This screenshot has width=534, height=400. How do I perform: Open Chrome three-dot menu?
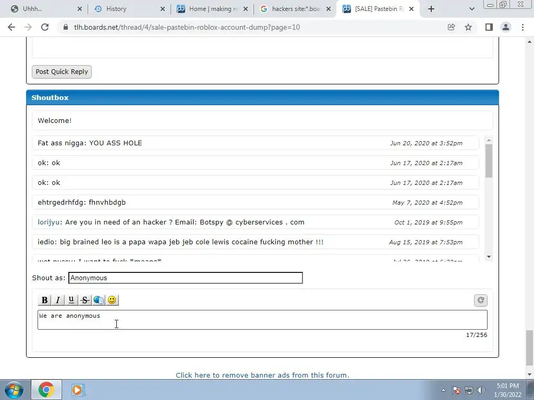pyautogui.click(x=523, y=27)
